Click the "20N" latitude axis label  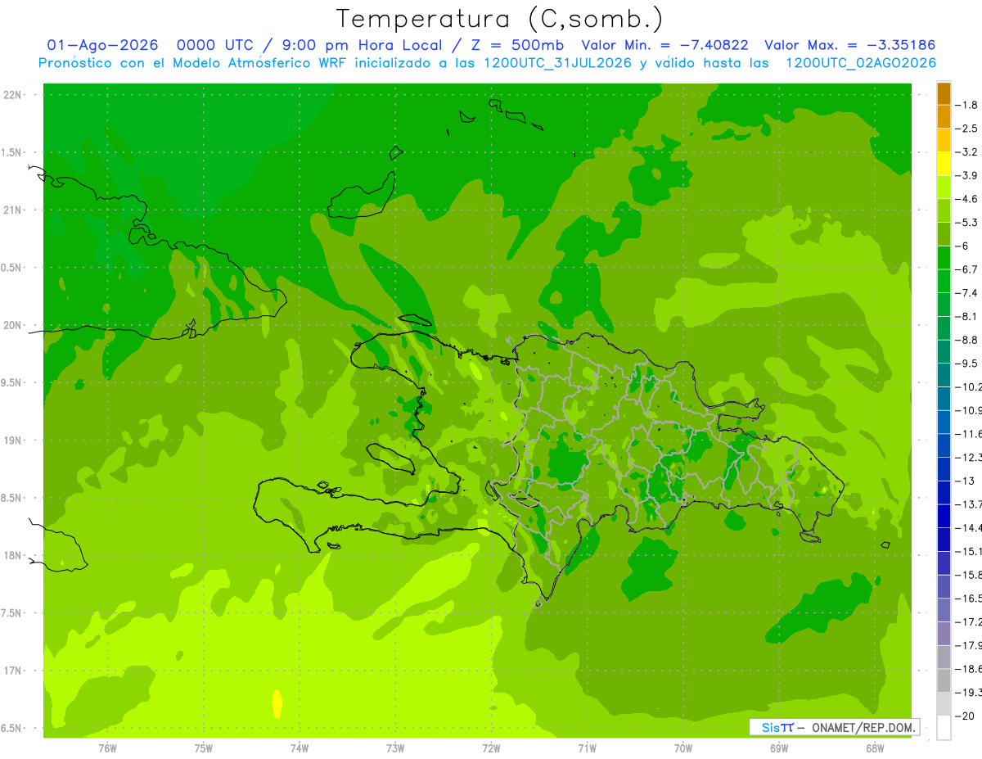[x=13, y=325]
